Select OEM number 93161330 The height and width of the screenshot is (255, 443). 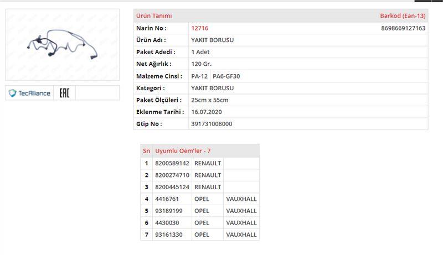169,235
